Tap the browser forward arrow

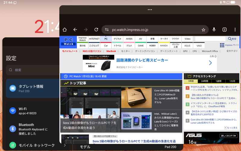pyautogui.click(x=86, y=30)
